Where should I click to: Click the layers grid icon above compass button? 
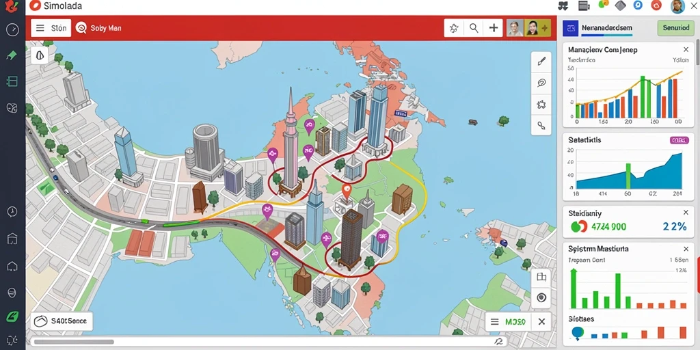pos(541,277)
